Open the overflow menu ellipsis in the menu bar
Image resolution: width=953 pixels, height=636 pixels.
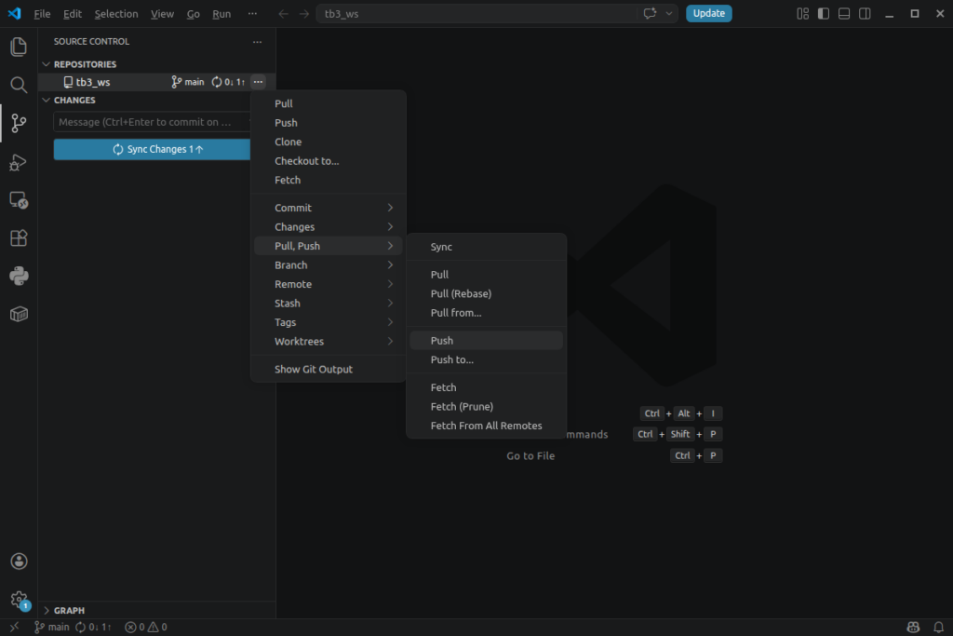click(x=252, y=13)
